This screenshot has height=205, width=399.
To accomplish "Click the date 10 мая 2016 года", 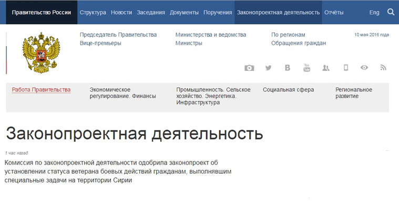I will pyautogui.click(x=372, y=35).
